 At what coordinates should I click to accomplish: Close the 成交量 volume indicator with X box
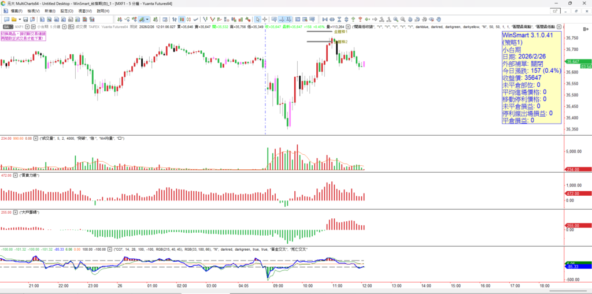click(36, 139)
